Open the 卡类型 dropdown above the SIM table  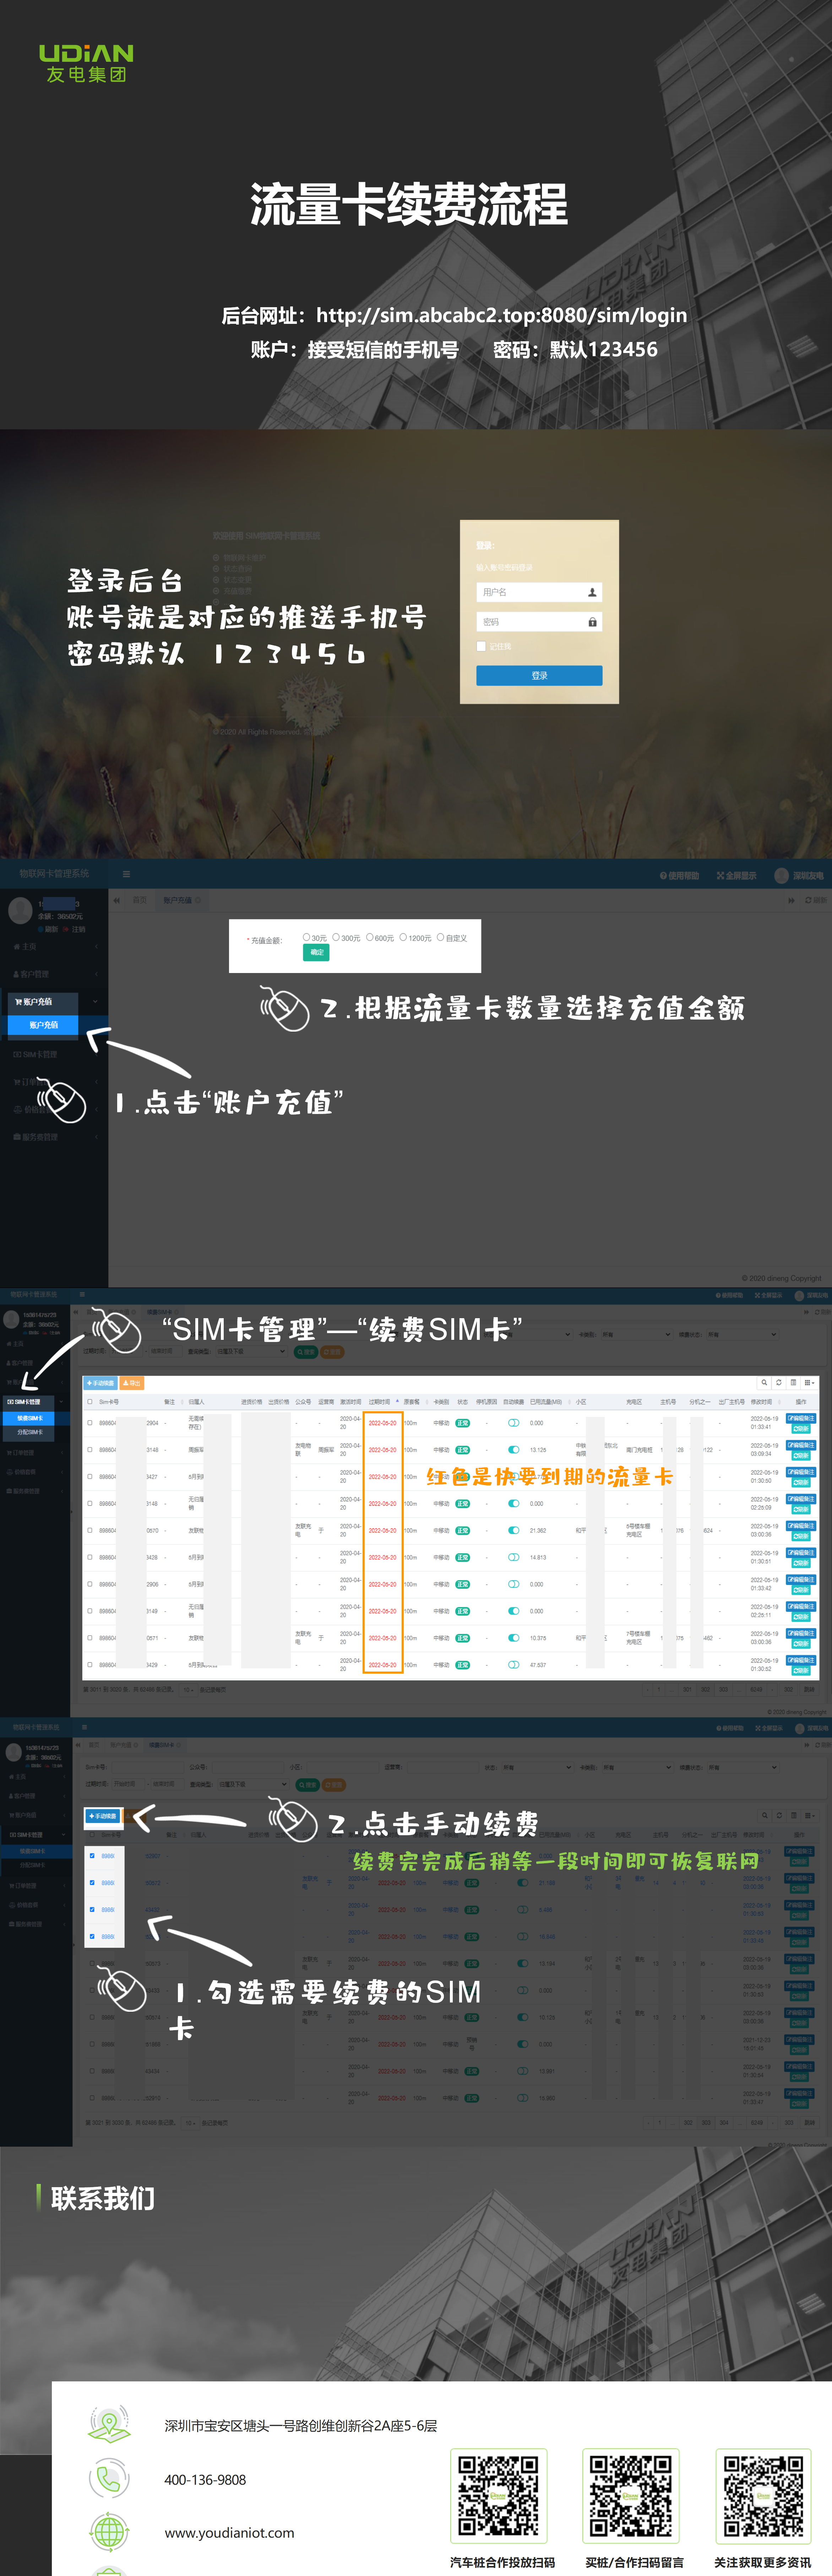(x=637, y=1334)
